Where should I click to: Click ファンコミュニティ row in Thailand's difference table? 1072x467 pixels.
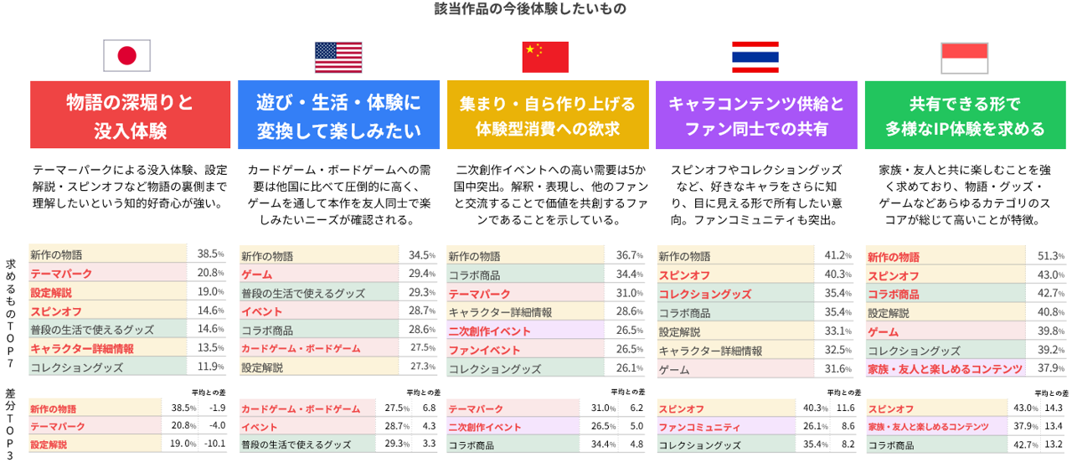pos(755,427)
